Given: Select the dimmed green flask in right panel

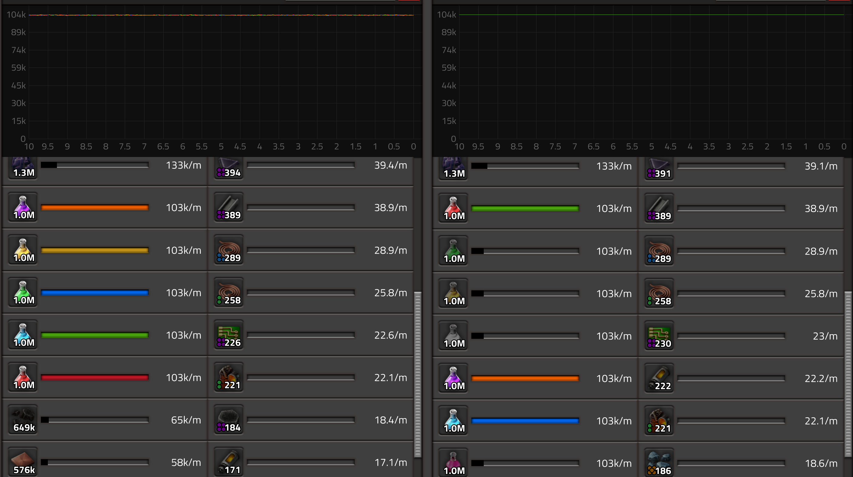Looking at the screenshot, I should click(x=453, y=251).
